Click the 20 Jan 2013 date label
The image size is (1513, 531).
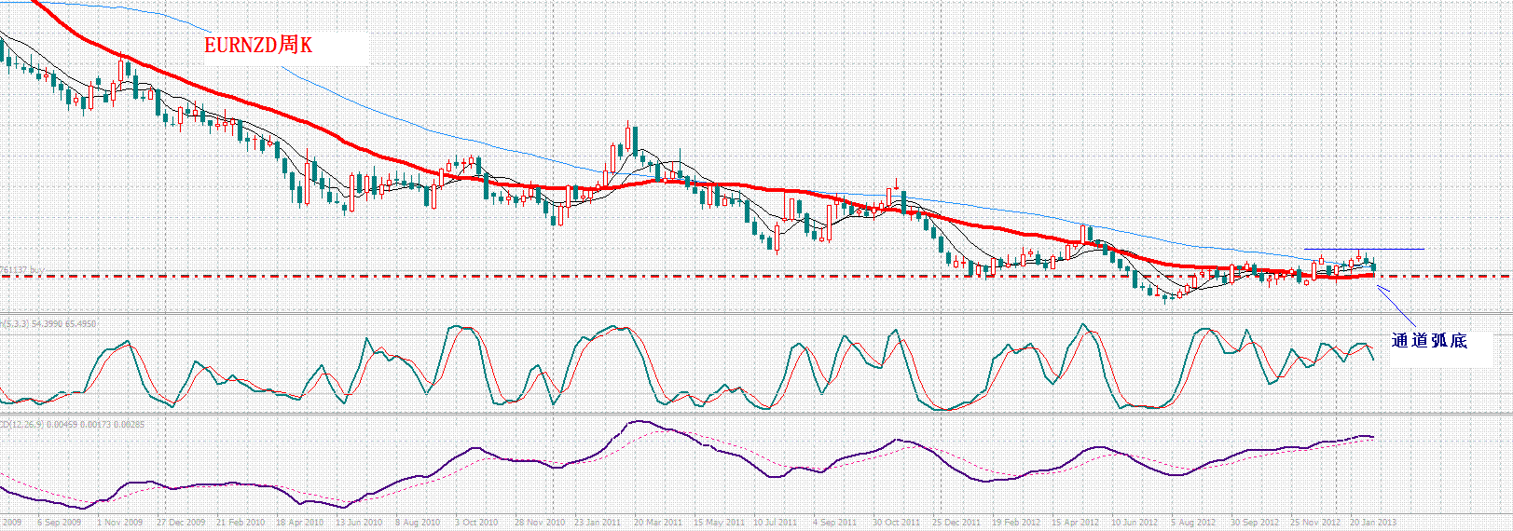click(x=1374, y=523)
